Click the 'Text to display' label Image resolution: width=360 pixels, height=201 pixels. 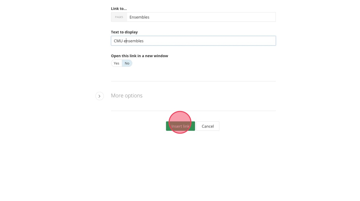(x=124, y=32)
